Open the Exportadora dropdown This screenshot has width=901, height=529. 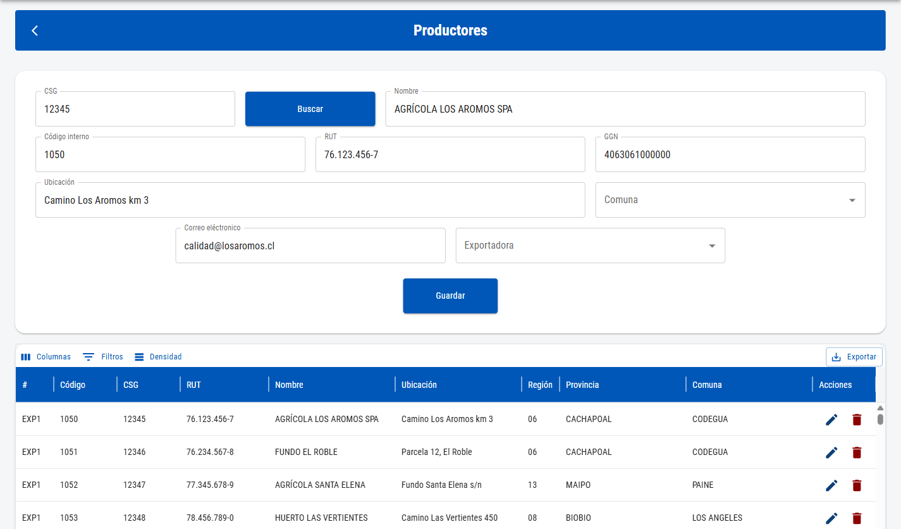(591, 246)
